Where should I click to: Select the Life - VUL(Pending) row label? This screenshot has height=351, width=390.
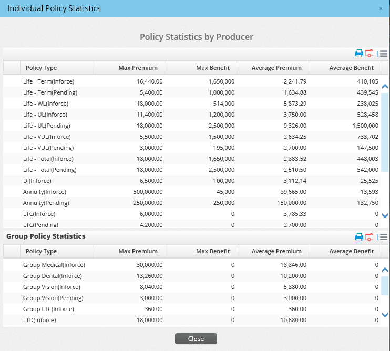click(x=48, y=148)
